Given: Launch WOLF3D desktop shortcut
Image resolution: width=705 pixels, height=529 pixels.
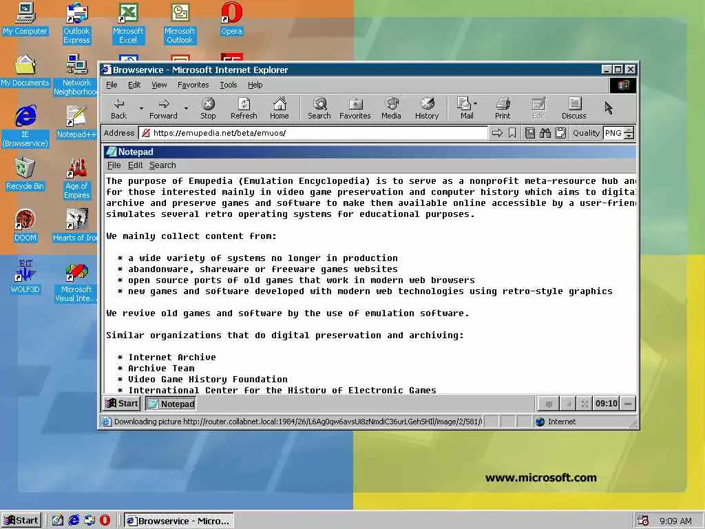Looking at the screenshot, I should click(25, 277).
